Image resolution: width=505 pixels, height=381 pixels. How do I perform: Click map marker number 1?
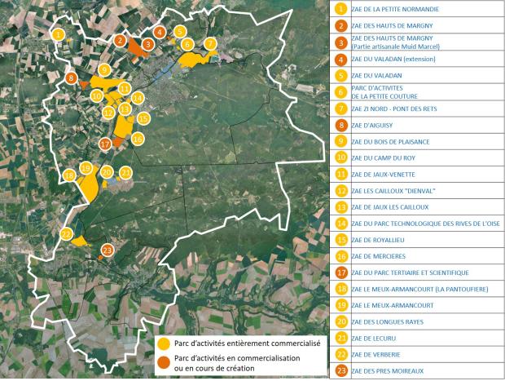[x=58, y=34]
